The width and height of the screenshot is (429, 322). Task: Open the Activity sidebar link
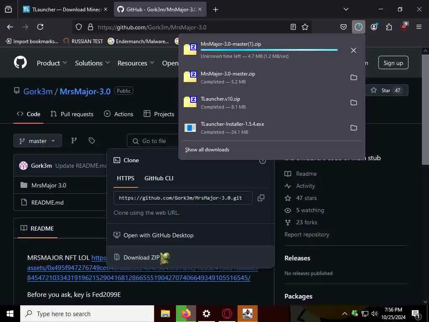(x=300, y=186)
